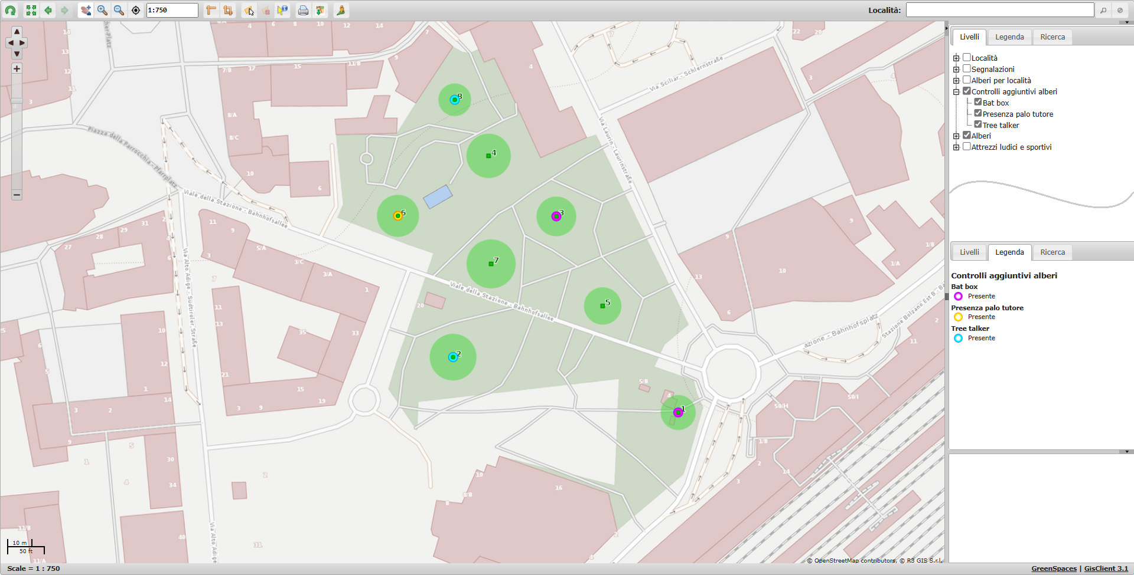The height and width of the screenshot is (575, 1134).
Task: Click the search magnifier next to Località field
Action: (1103, 10)
